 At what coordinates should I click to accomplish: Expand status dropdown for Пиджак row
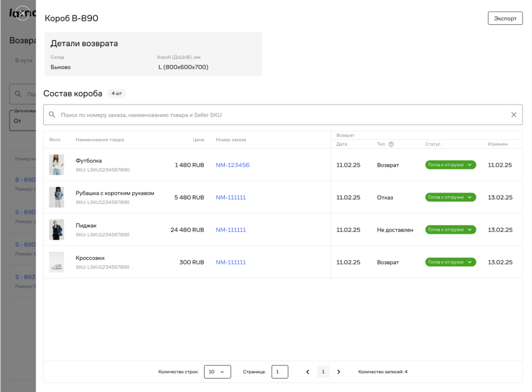(450, 229)
